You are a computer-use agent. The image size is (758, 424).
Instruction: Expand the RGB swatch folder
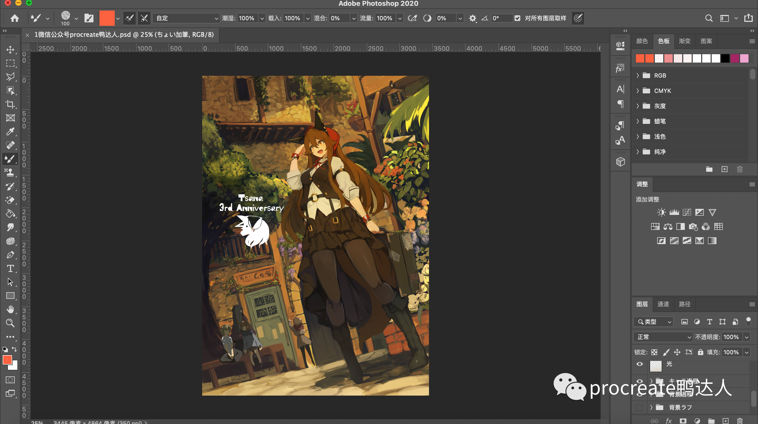coord(637,75)
